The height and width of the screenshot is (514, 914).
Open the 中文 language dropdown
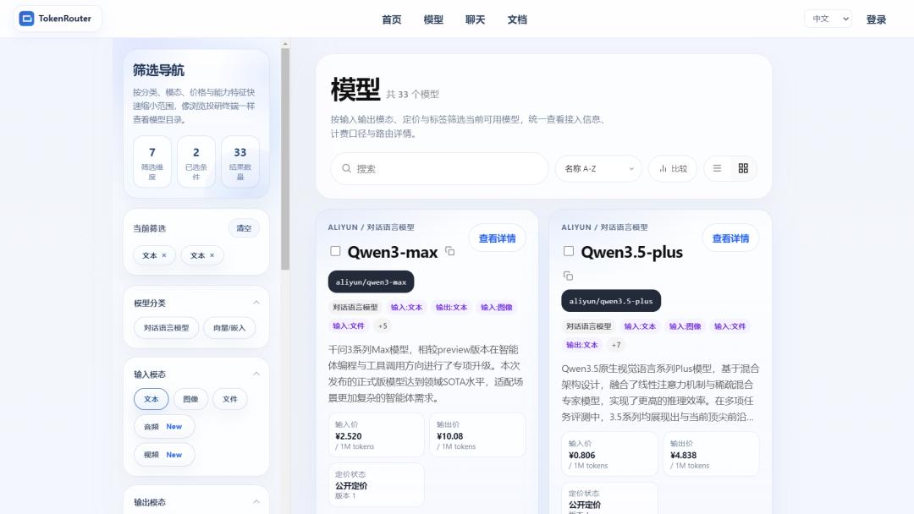click(828, 19)
